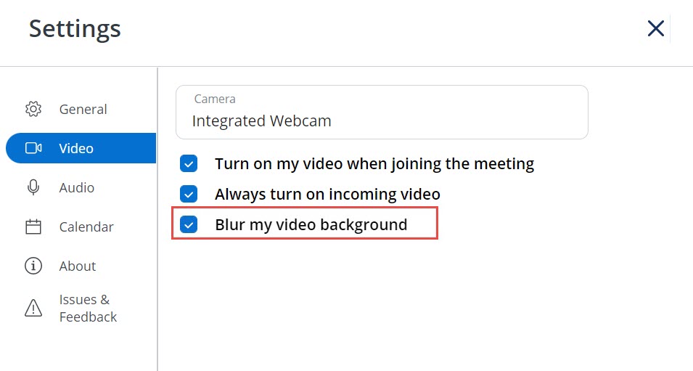
Task: Click the Video camera icon in sidebar
Action: click(x=33, y=148)
